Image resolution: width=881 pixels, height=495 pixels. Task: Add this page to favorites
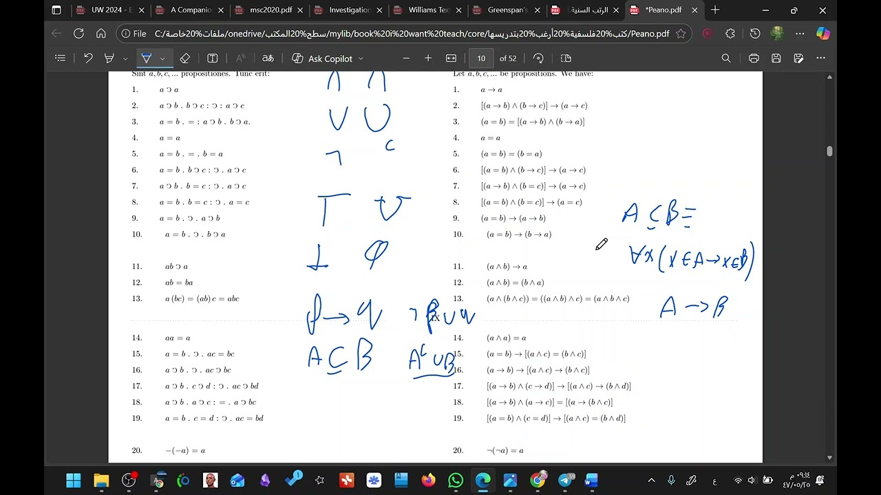(681, 33)
